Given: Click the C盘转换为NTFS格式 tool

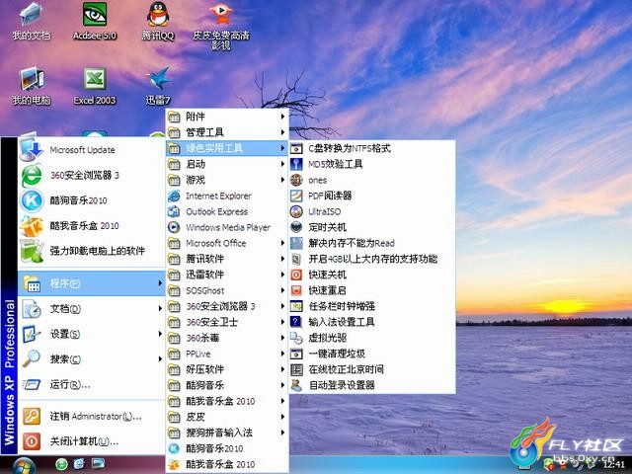Looking at the screenshot, I should [372, 148].
